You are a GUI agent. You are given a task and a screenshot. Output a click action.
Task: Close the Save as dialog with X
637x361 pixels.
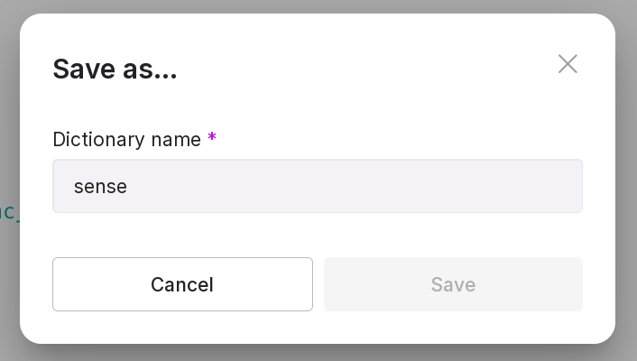568,64
